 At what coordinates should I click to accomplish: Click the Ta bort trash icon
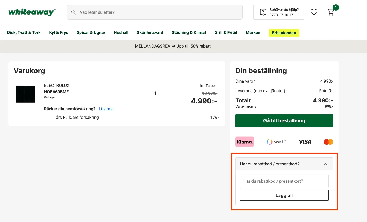(202, 86)
